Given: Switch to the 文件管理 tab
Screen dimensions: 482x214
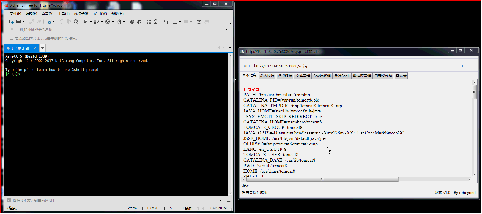Looking at the screenshot, I should [x=303, y=76].
